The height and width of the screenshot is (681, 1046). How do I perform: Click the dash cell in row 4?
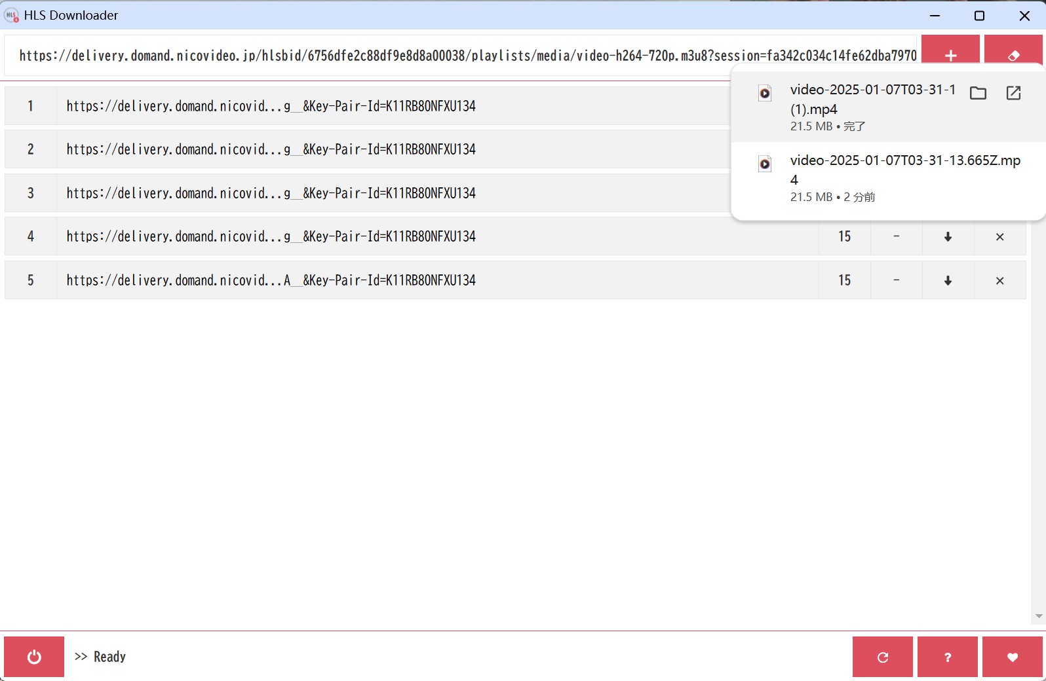point(896,236)
